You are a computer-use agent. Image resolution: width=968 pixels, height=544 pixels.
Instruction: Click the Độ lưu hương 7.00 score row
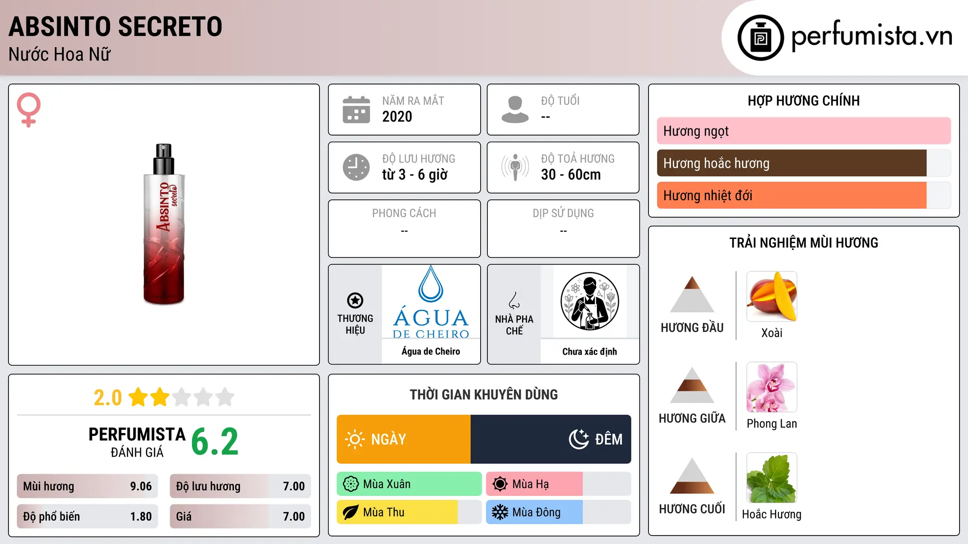click(240, 486)
